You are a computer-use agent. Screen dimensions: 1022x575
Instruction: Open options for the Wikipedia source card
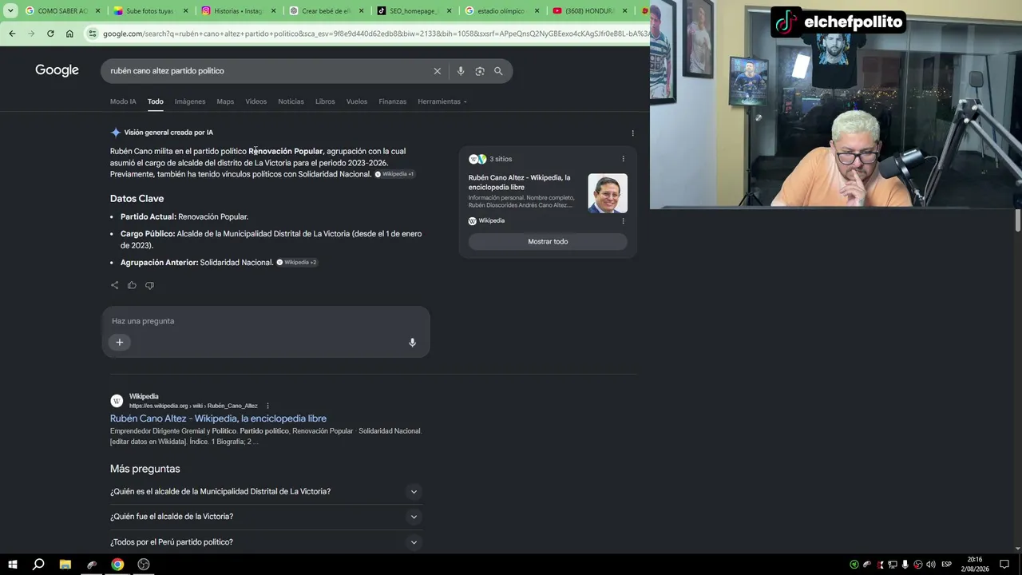click(x=624, y=221)
